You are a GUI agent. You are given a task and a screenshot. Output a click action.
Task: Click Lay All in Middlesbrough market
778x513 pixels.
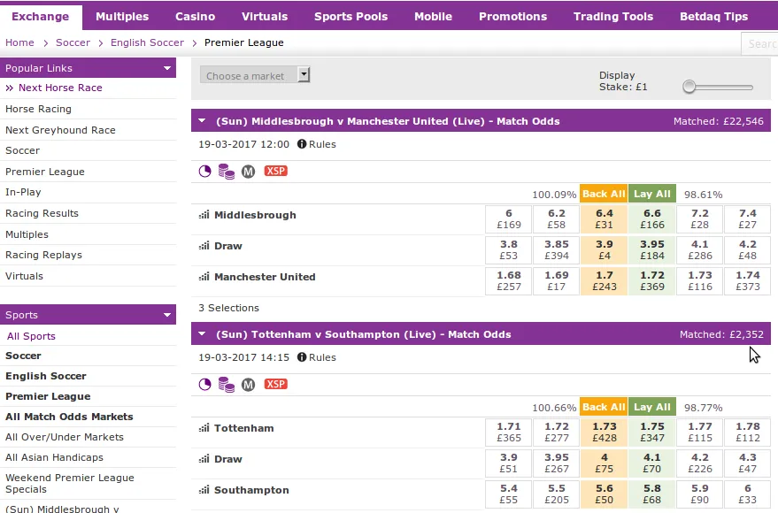click(x=652, y=194)
